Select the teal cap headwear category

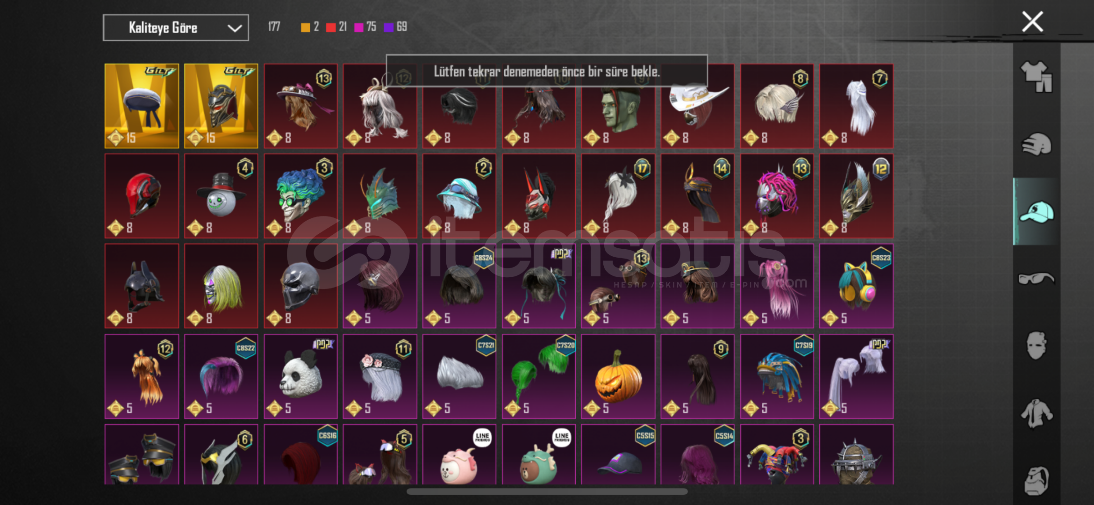pos(1036,211)
